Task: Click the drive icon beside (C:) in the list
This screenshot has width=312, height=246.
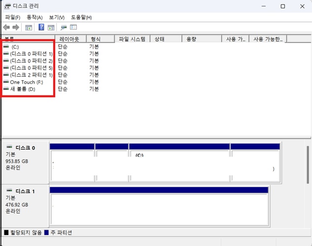Action: (6, 47)
